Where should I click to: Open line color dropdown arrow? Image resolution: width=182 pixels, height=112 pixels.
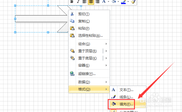[128, 2]
